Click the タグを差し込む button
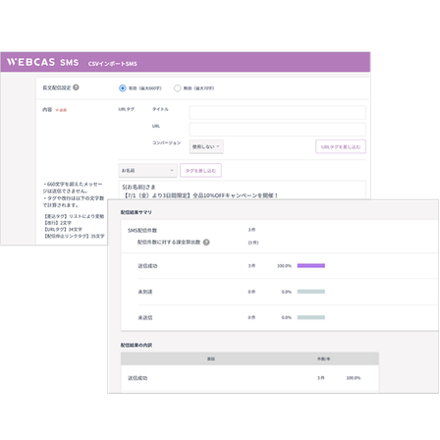The height and width of the screenshot is (440, 440). (x=200, y=171)
